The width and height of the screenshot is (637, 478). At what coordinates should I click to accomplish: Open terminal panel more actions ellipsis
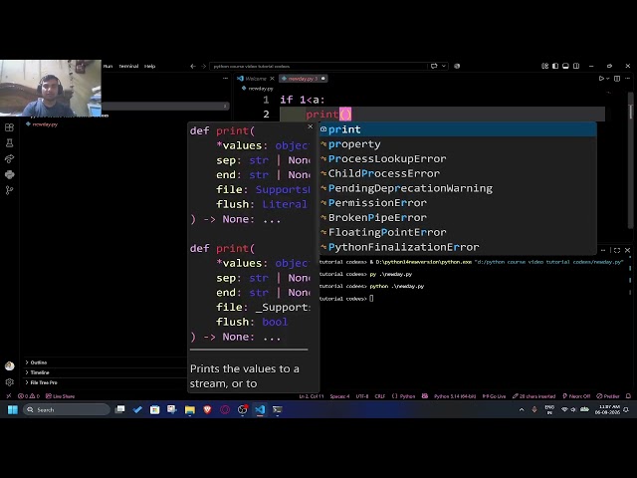tap(603, 250)
